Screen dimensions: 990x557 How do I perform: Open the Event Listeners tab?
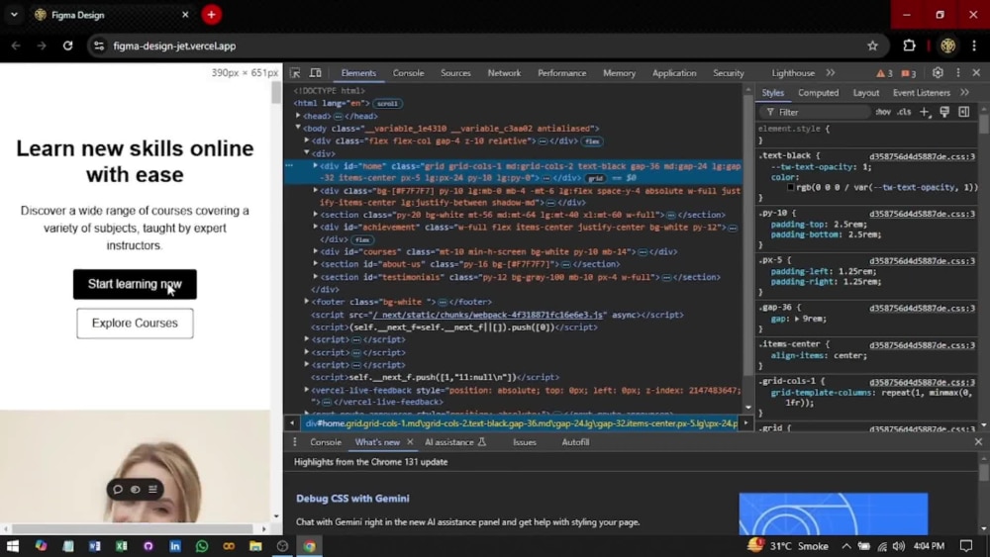921,93
